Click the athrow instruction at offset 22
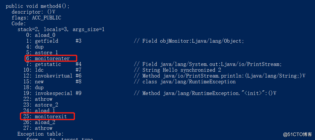 pos(38,99)
